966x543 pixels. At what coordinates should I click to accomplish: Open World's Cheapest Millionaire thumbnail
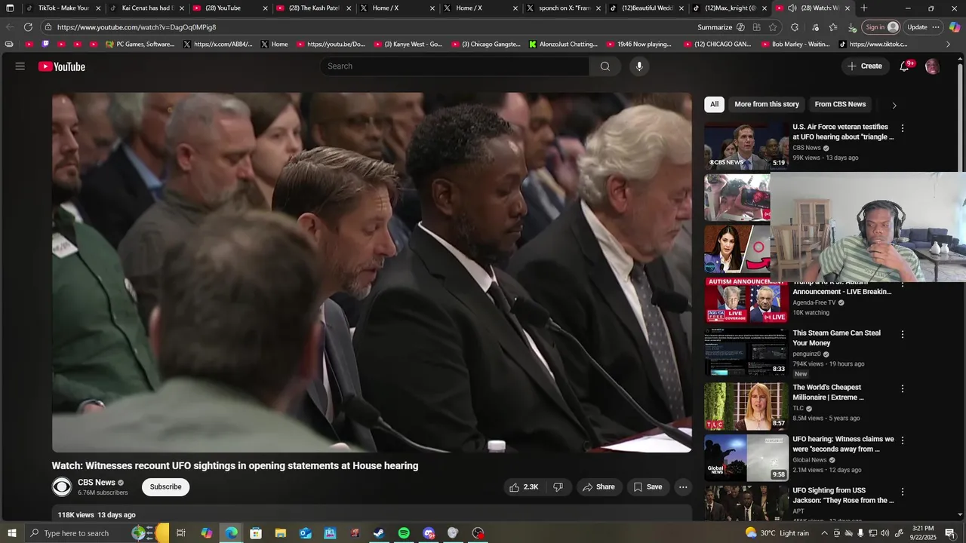pos(746,406)
